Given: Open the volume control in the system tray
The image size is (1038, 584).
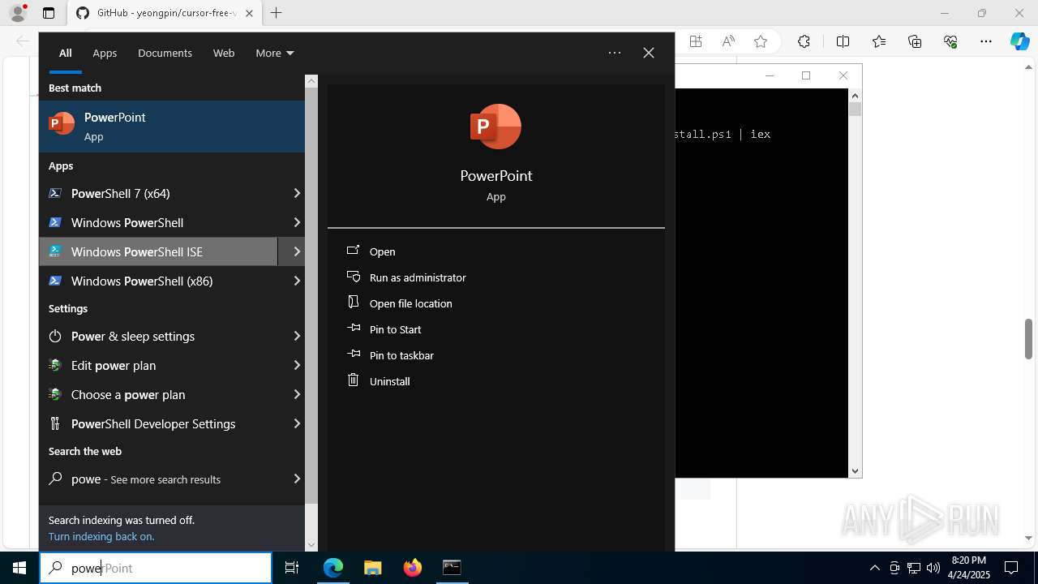Looking at the screenshot, I should pyautogui.click(x=933, y=568).
